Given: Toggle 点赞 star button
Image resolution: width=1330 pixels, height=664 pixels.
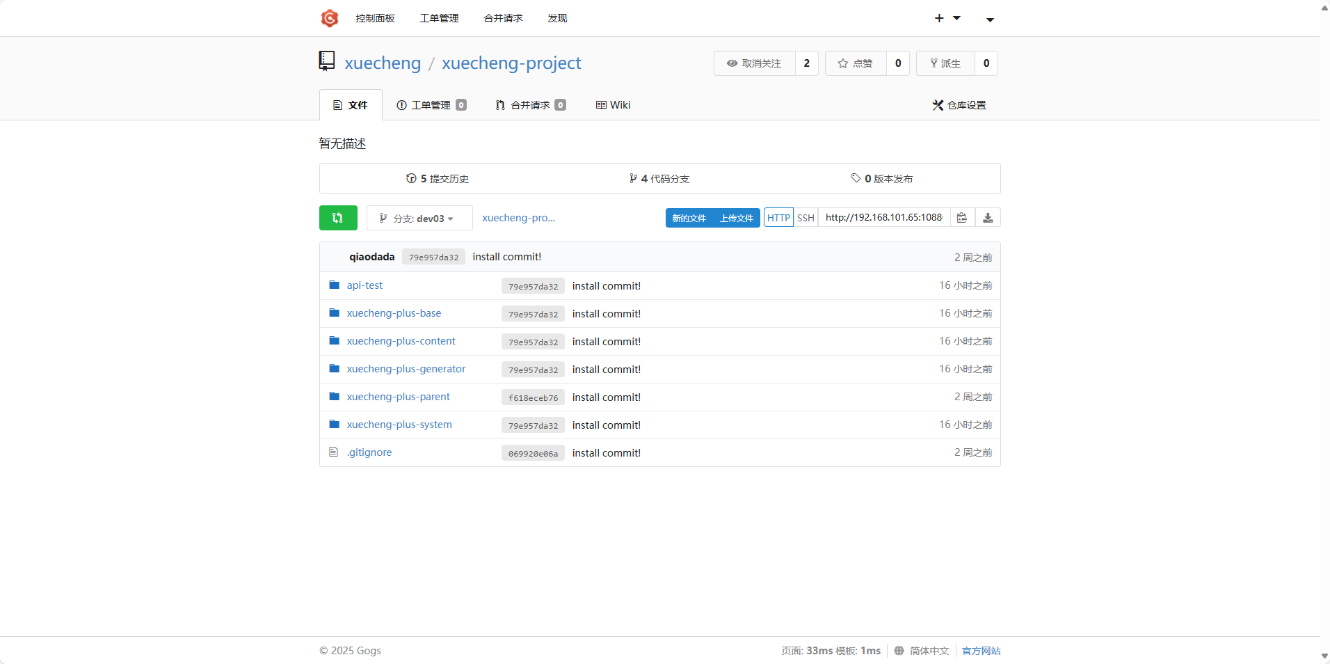Looking at the screenshot, I should [x=856, y=63].
